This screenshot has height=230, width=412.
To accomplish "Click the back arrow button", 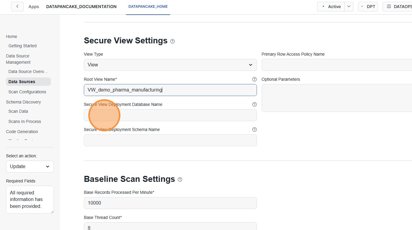I will [17, 7].
